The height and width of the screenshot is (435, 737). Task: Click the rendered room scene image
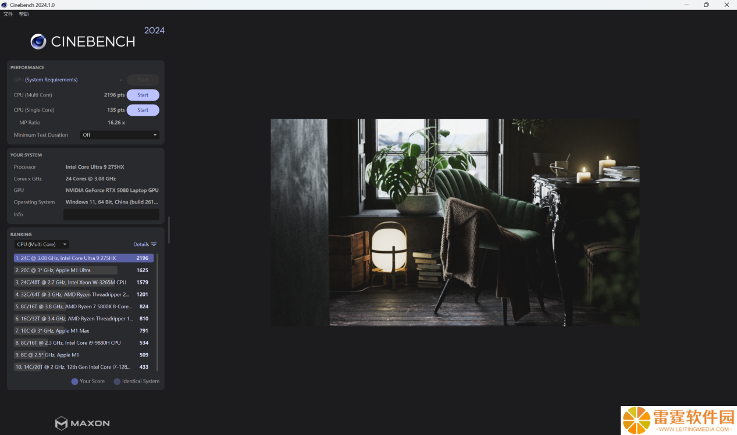(455, 222)
